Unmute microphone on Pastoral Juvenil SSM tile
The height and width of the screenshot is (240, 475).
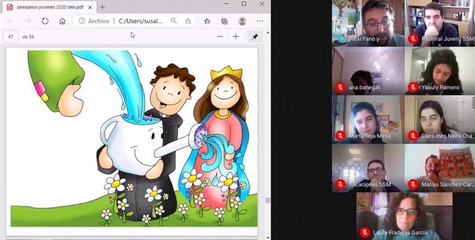(413, 39)
